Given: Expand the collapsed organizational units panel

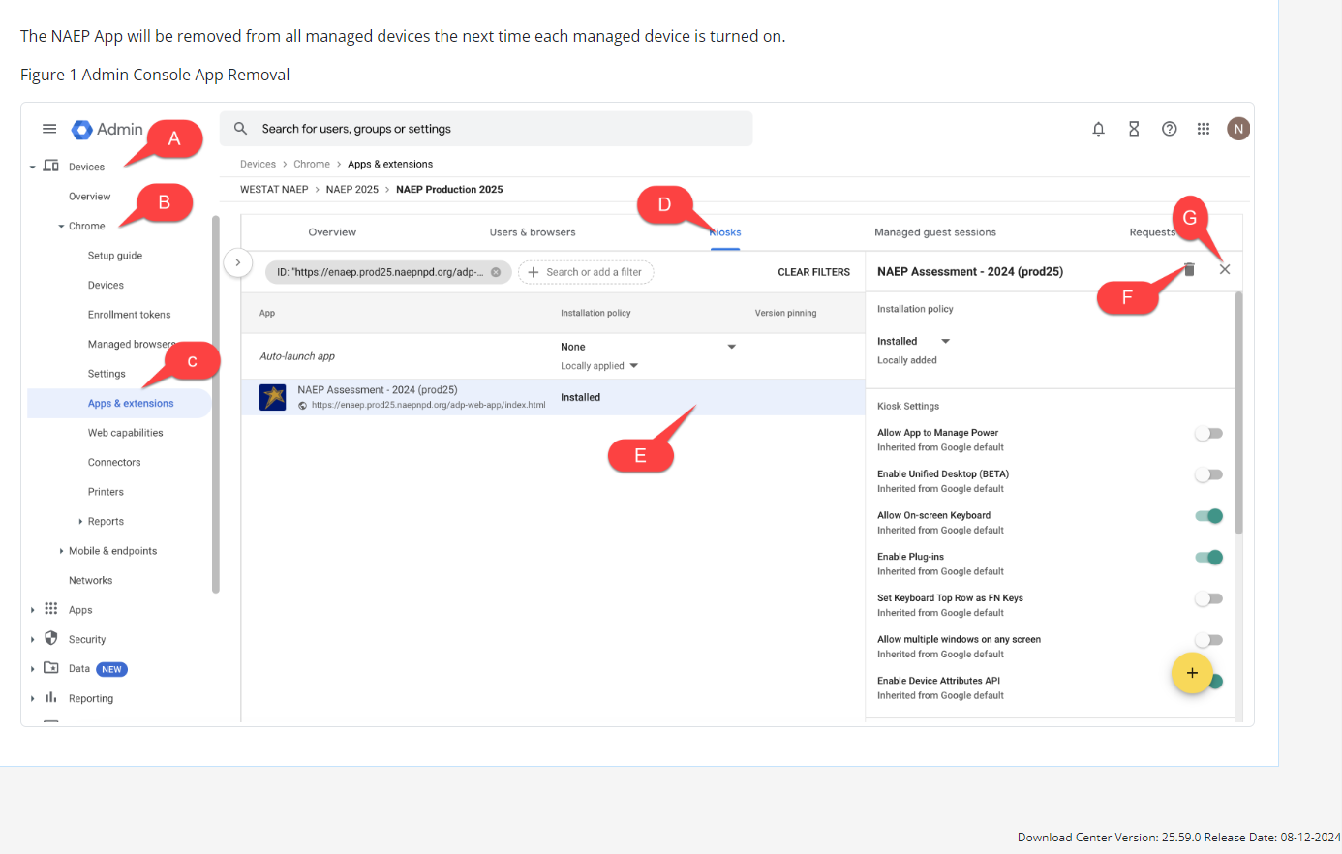Looking at the screenshot, I should [238, 262].
